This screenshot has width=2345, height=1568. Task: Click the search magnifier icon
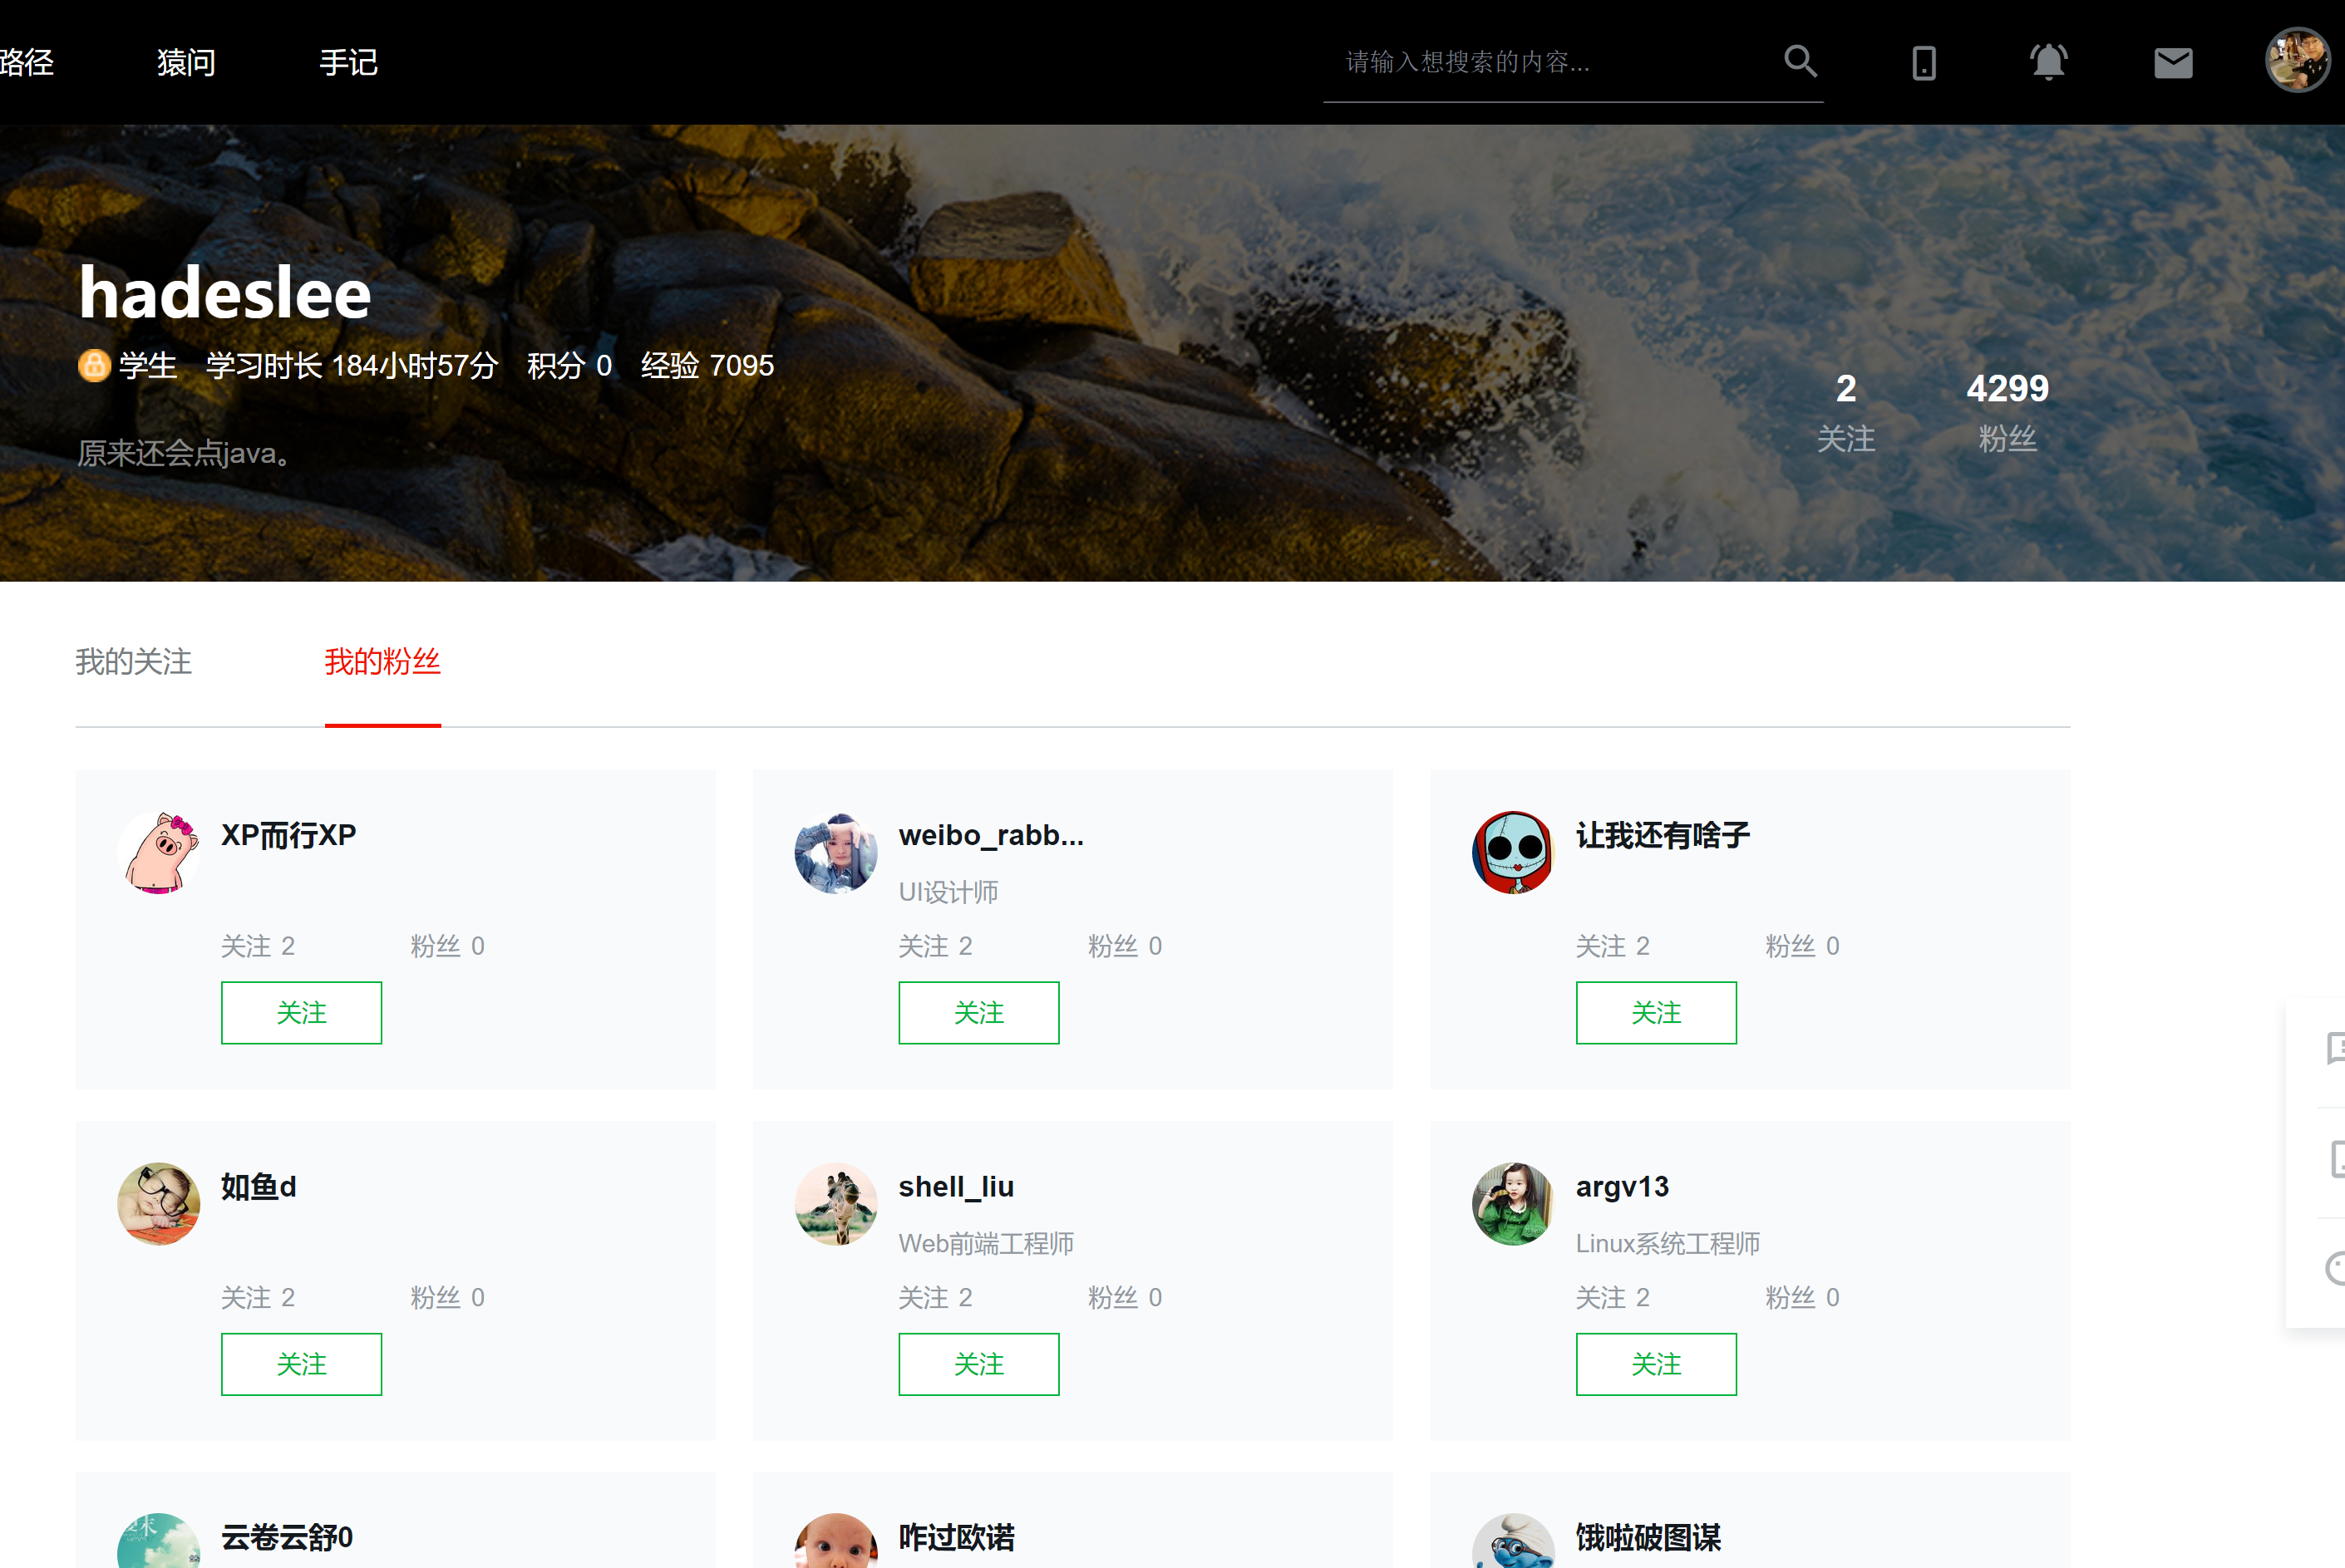(x=1800, y=62)
